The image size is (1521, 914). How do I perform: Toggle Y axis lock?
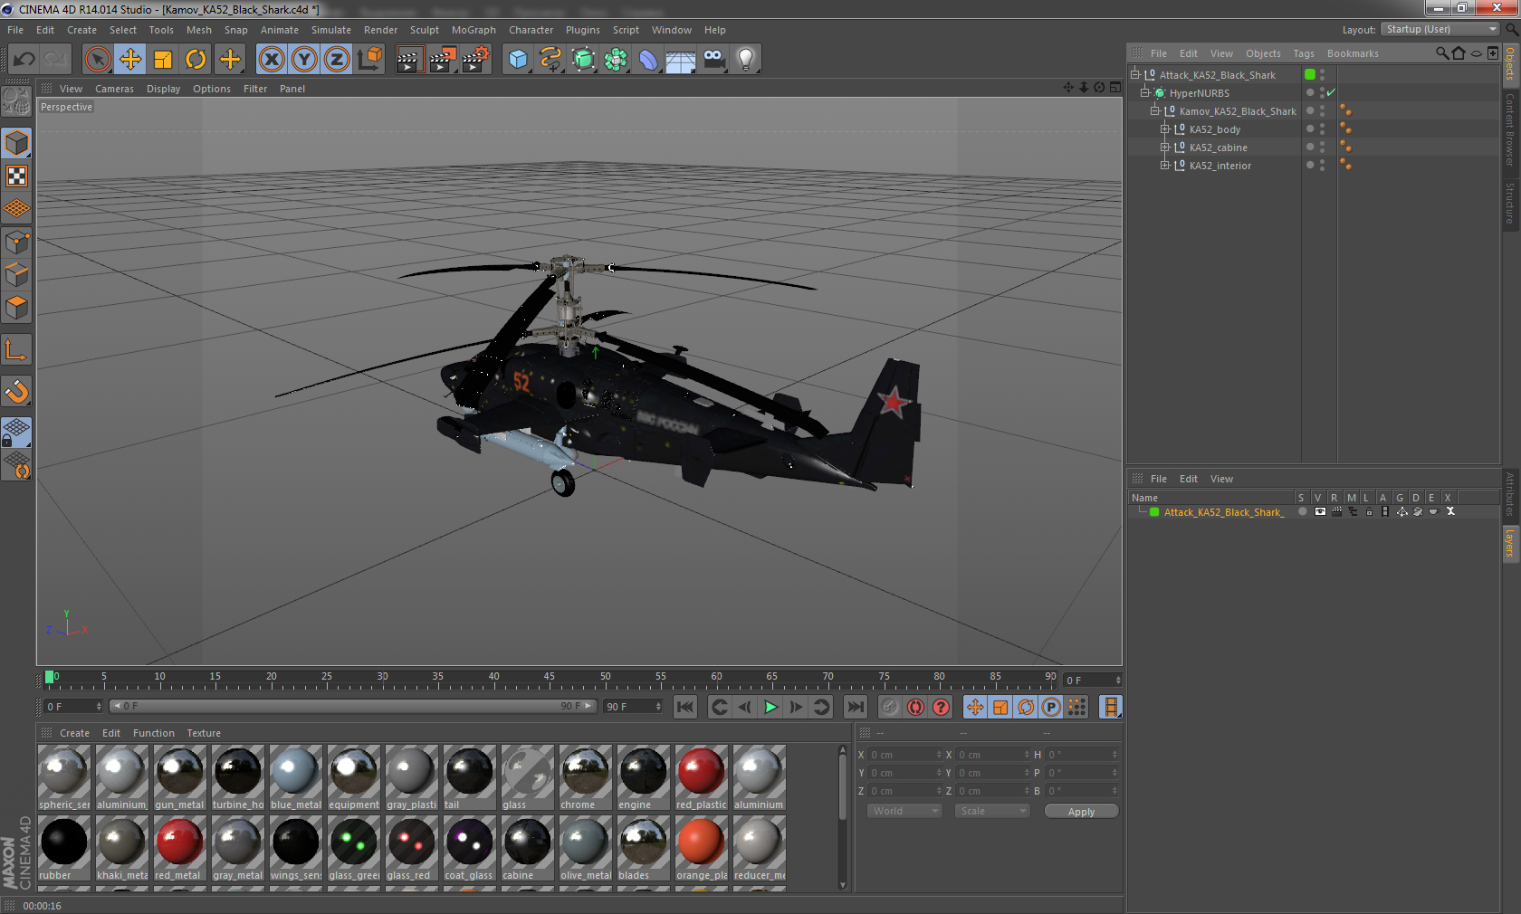tap(304, 60)
